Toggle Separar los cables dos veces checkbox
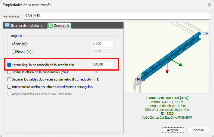This screenshot has height=137, width=214. 9,79
